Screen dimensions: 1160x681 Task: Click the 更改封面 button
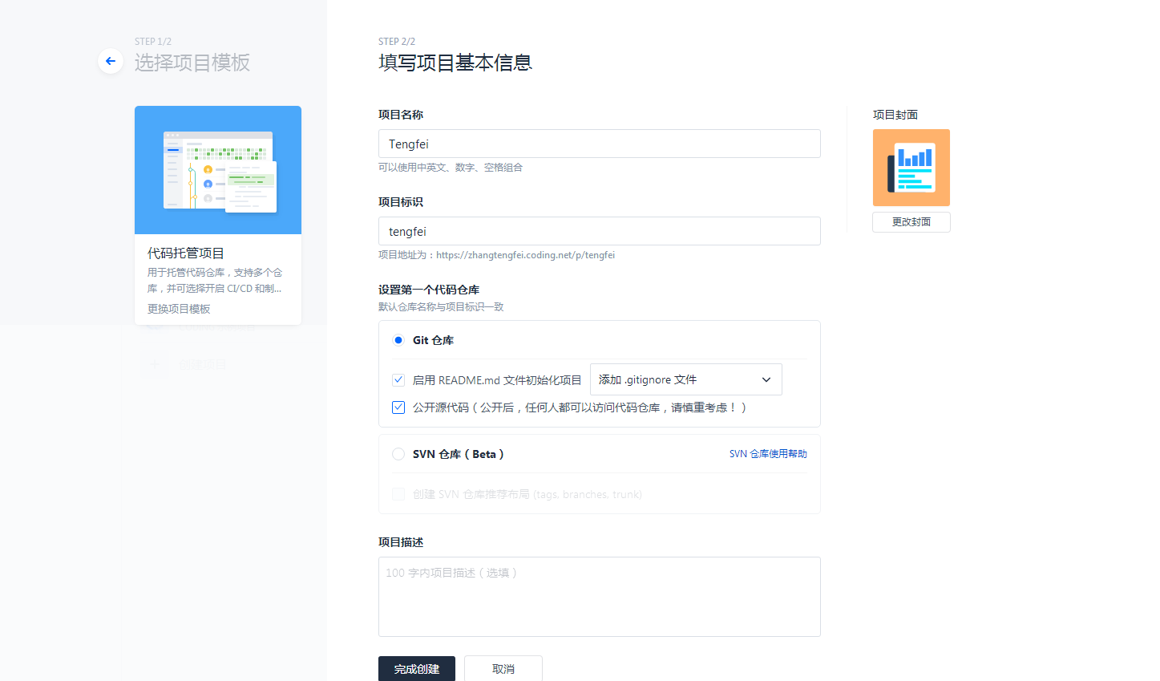911,222
